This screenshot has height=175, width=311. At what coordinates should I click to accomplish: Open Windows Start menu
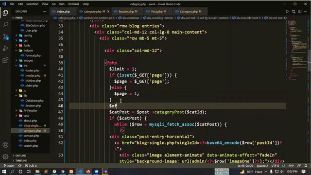pyautogui.click(x=4, y=172)
